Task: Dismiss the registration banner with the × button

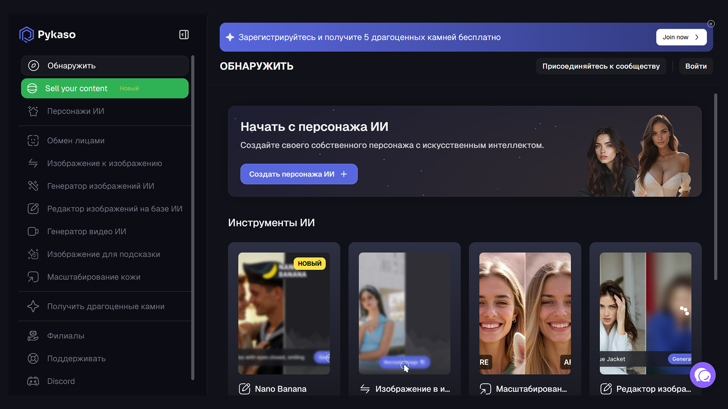Action: click(711, 24)
